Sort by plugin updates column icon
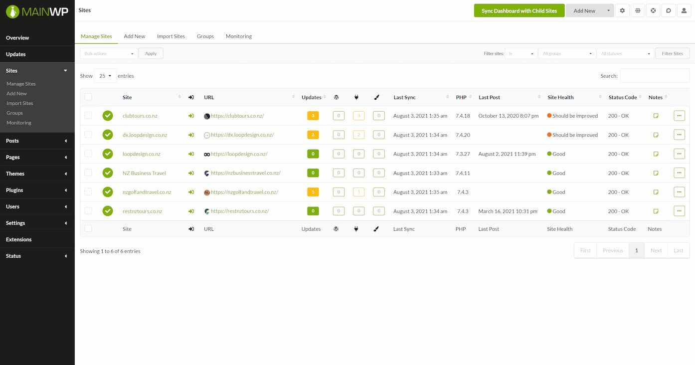Screen dimensions: 695x365 click(356, 97)
